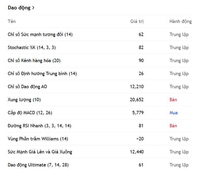Click the 20,652 momentum value
The image size is (198, 174).
(x=137, y=100)
